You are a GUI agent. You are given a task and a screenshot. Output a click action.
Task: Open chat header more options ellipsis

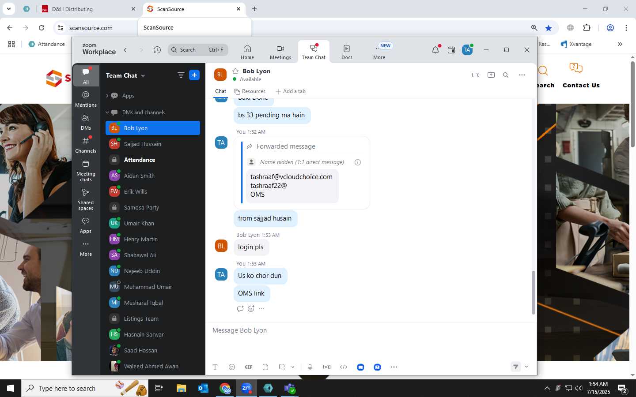click(522, 75)
